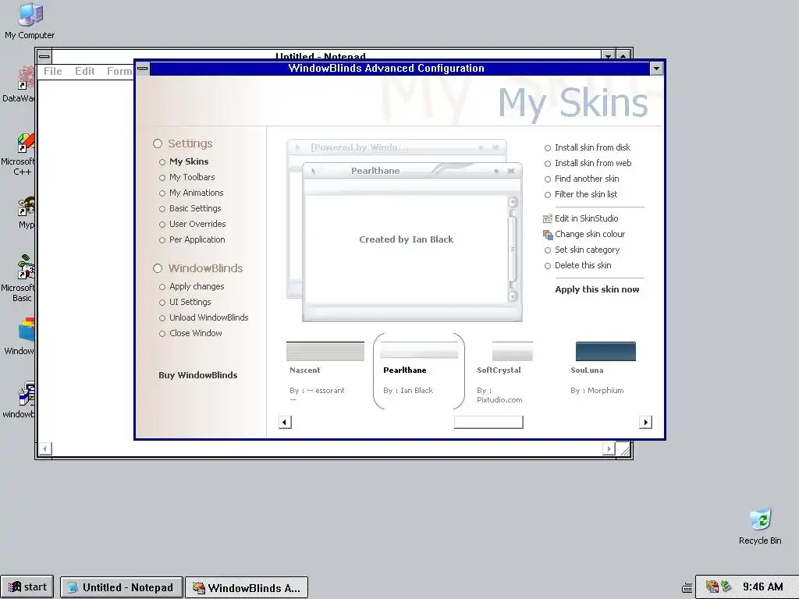799x599 pixels.
Task: Open Notepad Edit menu
Action: 84,71
